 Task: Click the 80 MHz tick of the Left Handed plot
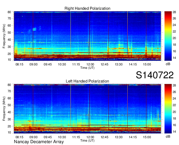[x=9, y=85]
